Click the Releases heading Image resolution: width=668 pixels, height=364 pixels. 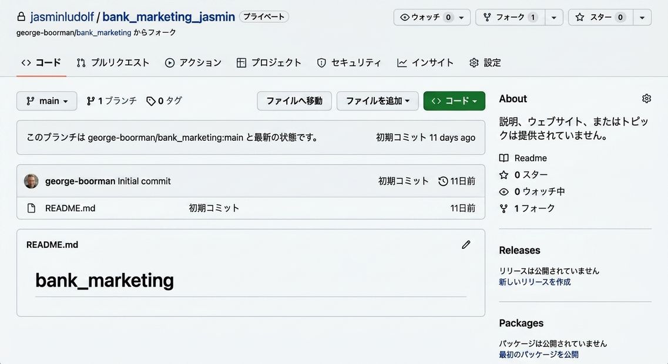[519, 250]
